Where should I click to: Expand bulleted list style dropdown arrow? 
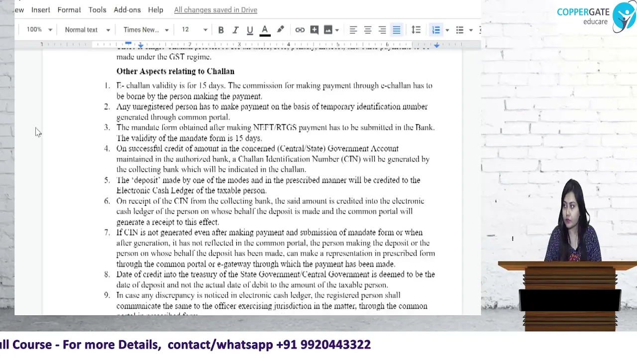[471, 30]
